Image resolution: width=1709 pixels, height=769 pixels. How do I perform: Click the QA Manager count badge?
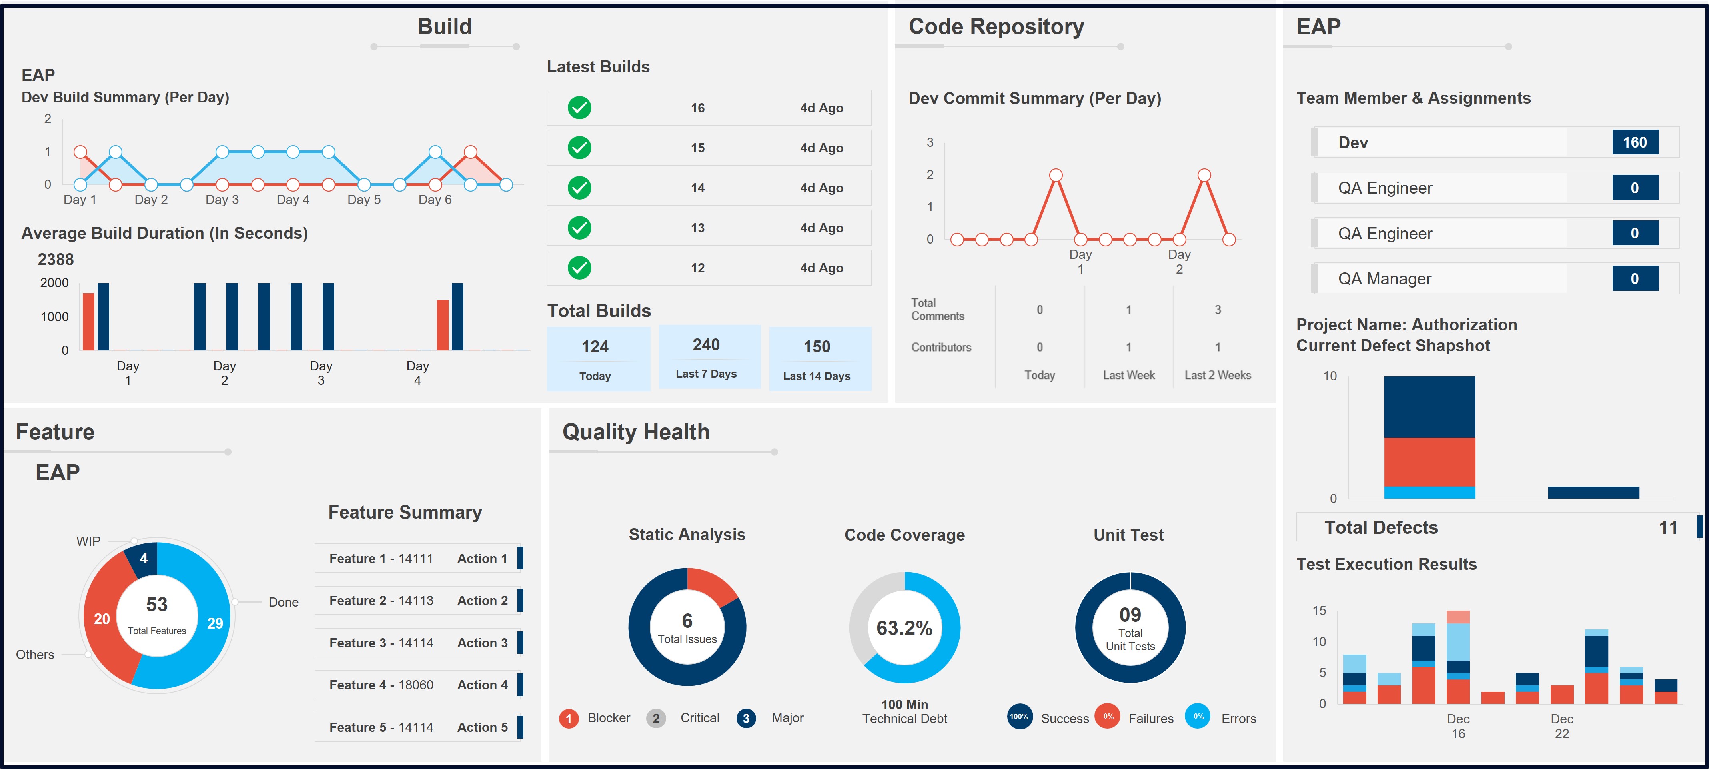1635,279
